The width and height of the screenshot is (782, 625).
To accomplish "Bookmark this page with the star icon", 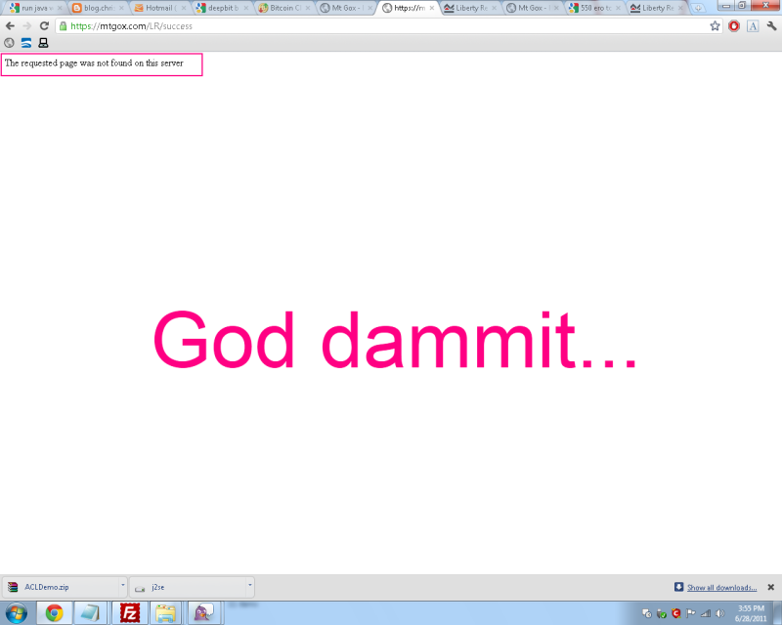I will (716, 25).
